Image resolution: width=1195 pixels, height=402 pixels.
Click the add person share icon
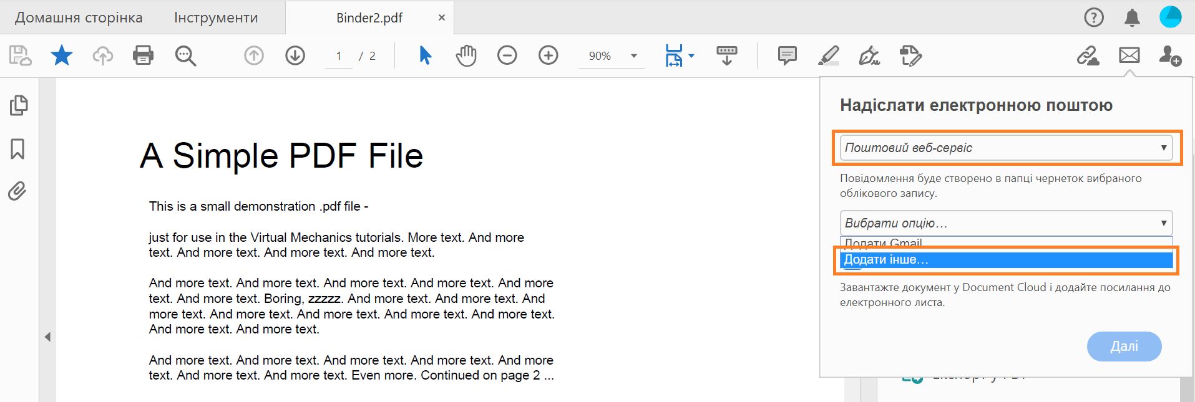[1170, 55]
